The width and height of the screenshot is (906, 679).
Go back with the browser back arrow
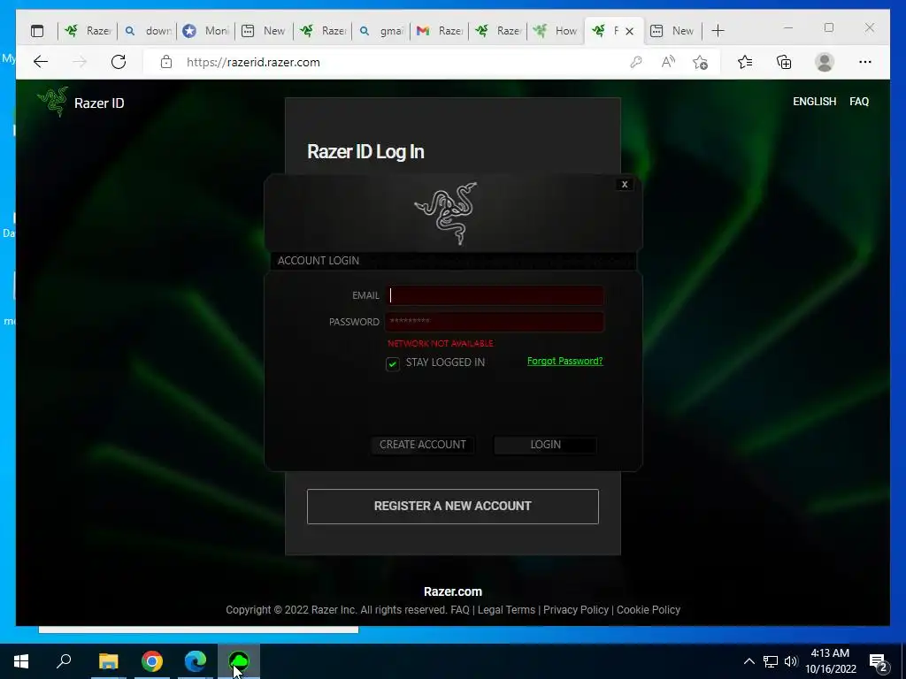[41, 62]
